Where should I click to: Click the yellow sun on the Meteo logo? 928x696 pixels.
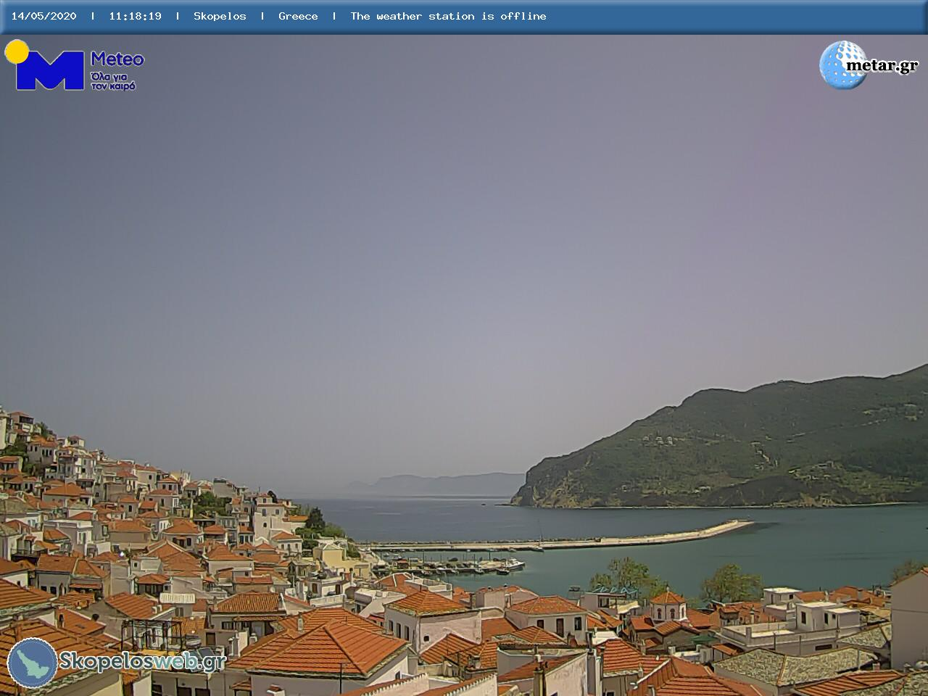click(16, 51)
